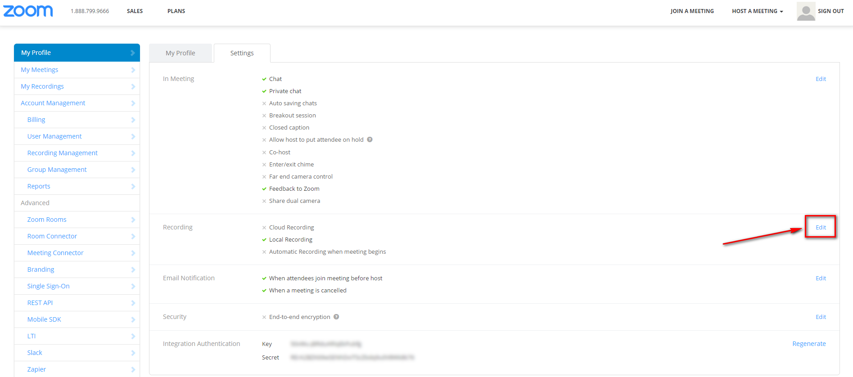
Task: Open Zapier integration page
Action: pos(77,369)
